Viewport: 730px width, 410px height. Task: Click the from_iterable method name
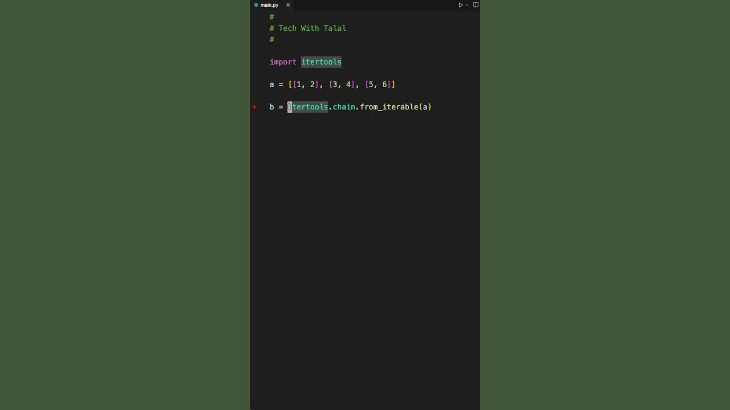[x=389, y=107]
